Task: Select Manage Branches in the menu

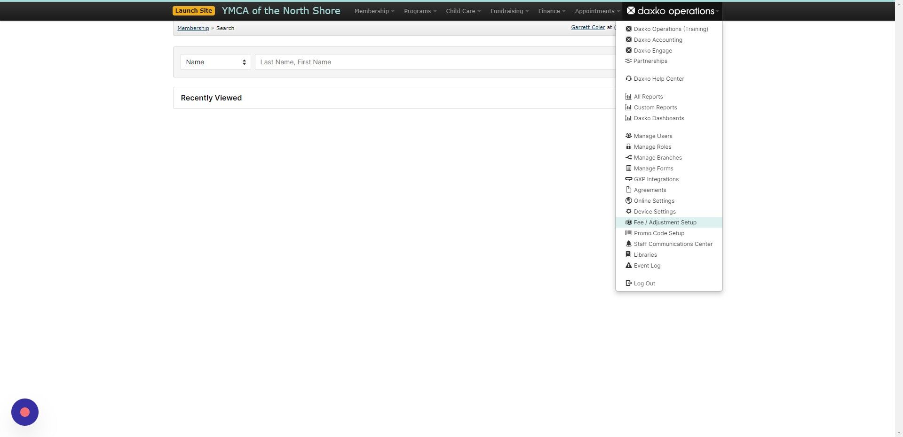Action: click(x=669, y=157)
